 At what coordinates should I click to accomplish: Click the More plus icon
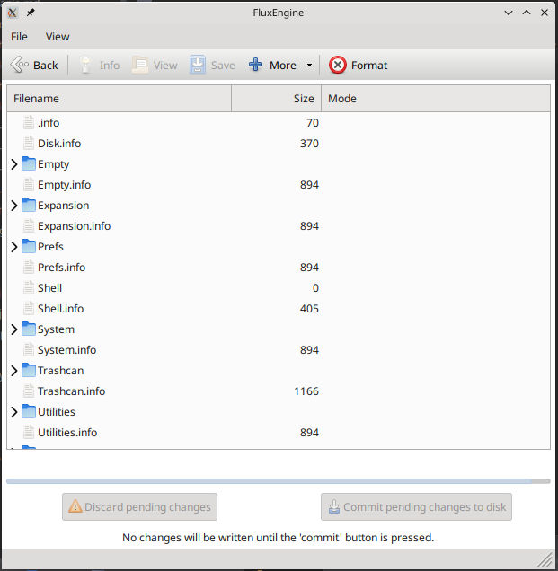pos(256,65)
